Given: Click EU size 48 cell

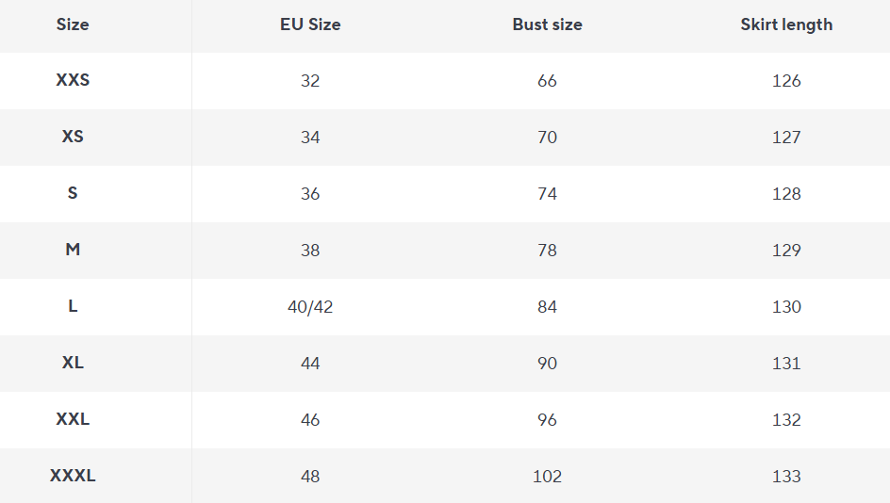Looking at the screenshot, I should tap(310, 477).
